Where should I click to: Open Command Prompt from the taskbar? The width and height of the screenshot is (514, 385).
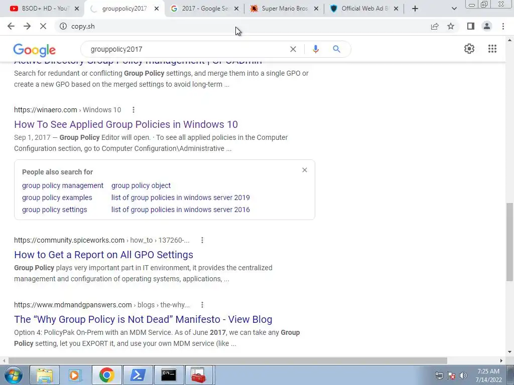click(169, 375)
